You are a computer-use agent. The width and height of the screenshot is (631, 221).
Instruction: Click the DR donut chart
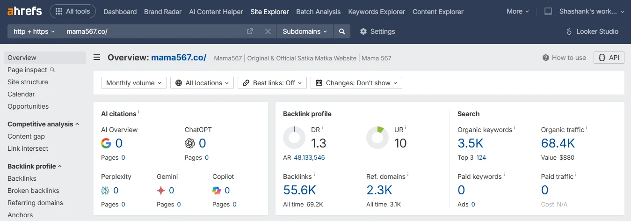(x=294, y=138)
